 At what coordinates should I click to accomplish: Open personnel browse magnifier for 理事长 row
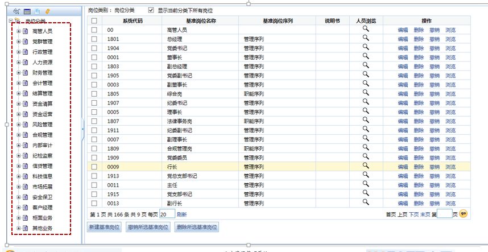click(366, 111)
